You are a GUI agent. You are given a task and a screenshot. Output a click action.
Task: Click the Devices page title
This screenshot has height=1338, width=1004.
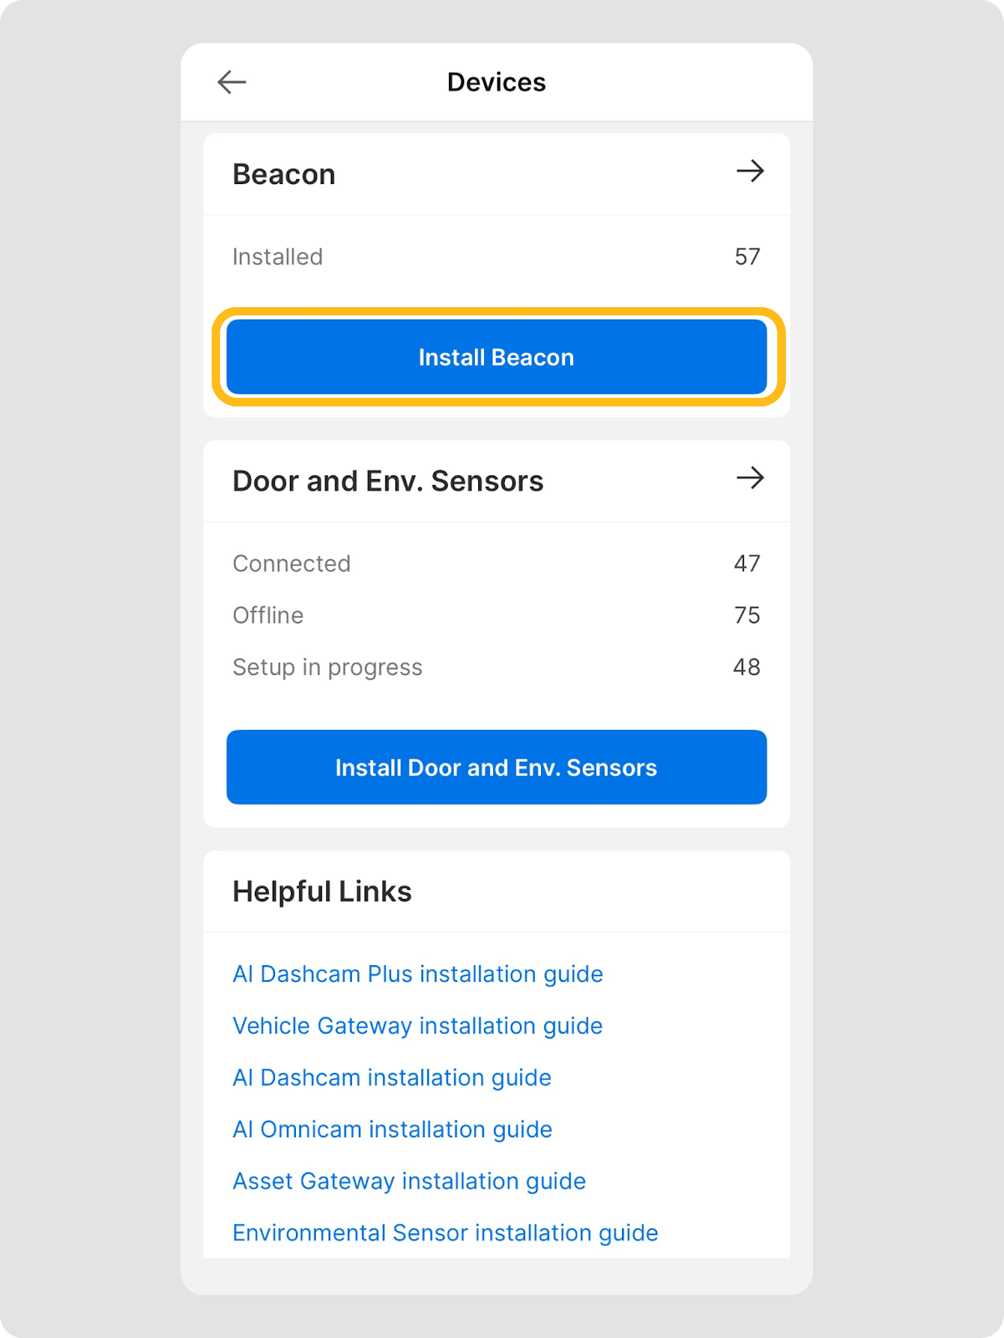[497, 82]
